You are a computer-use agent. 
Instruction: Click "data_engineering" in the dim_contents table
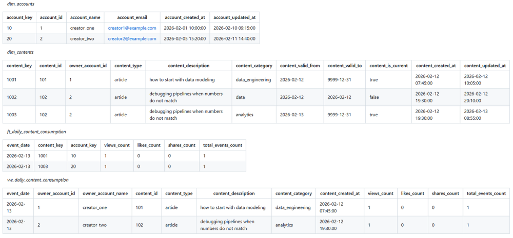(x=253, y=79)
